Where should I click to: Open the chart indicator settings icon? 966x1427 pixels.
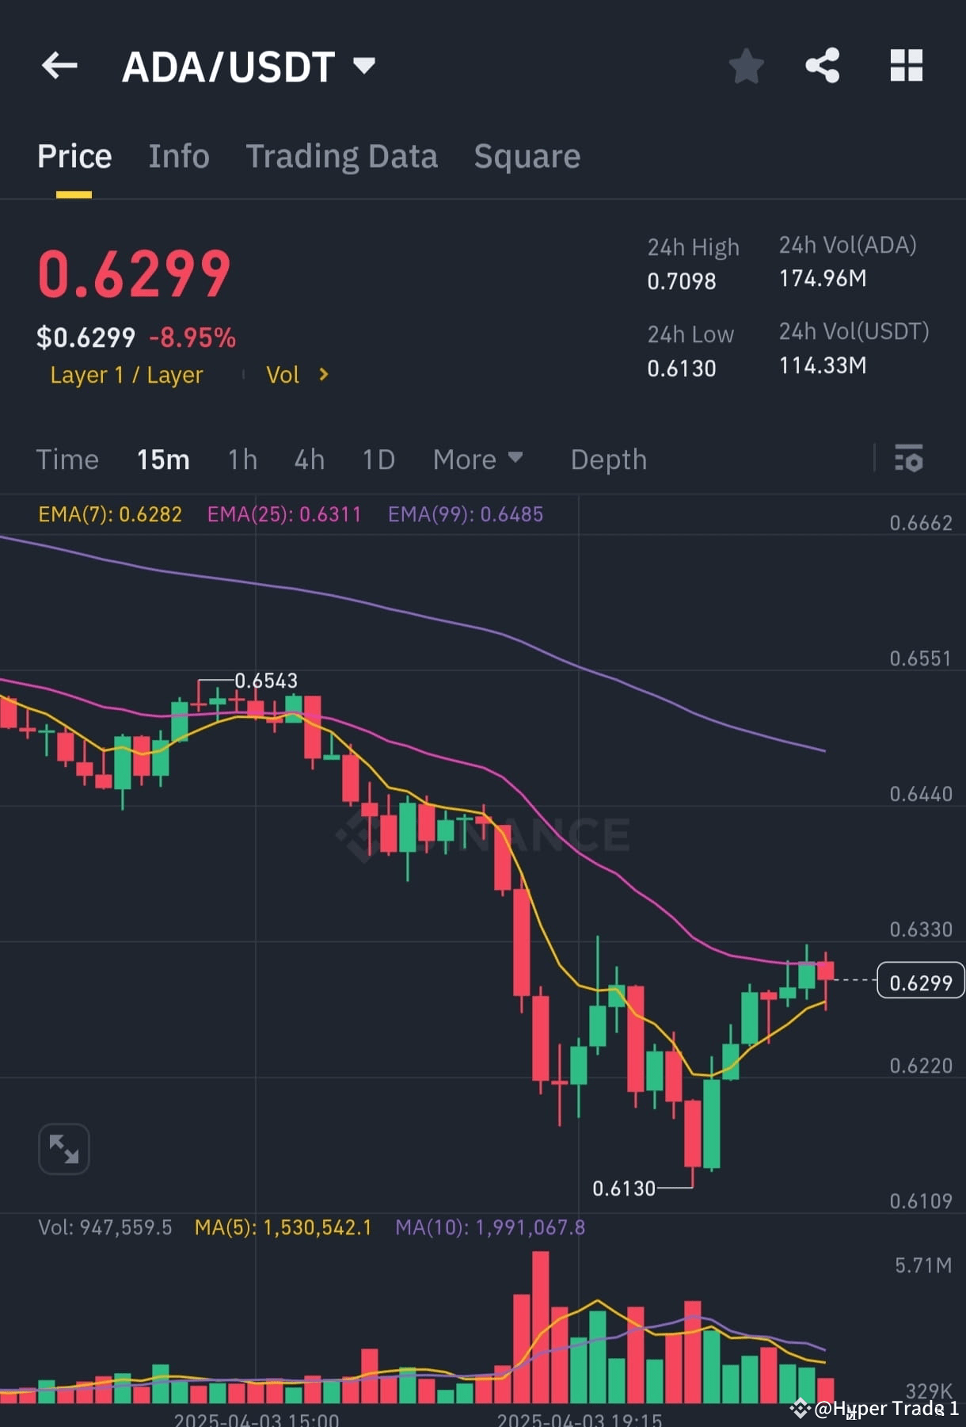(x=909, y=460)
